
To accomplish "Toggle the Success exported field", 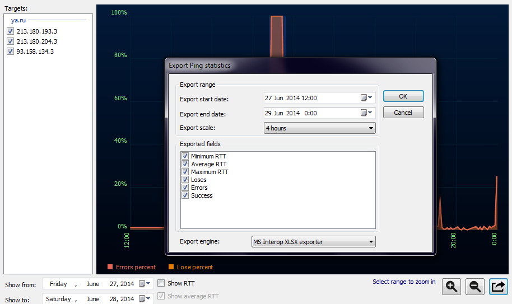I will 185,195.
